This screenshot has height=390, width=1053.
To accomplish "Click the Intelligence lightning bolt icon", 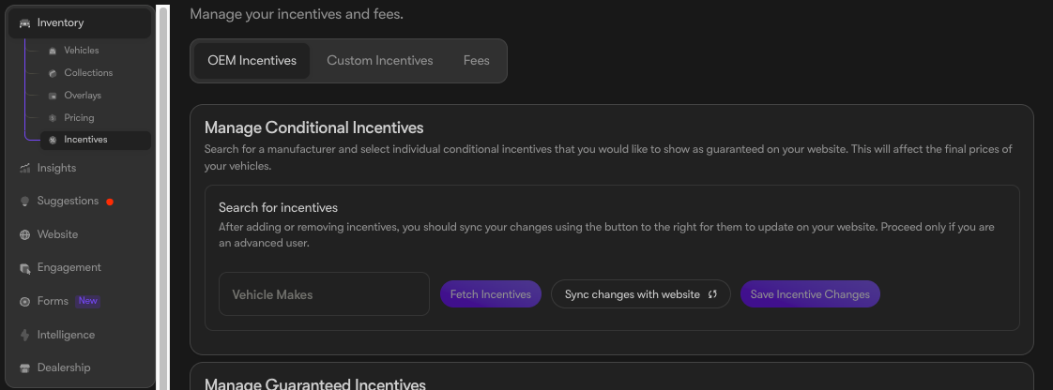I will 24,335.
